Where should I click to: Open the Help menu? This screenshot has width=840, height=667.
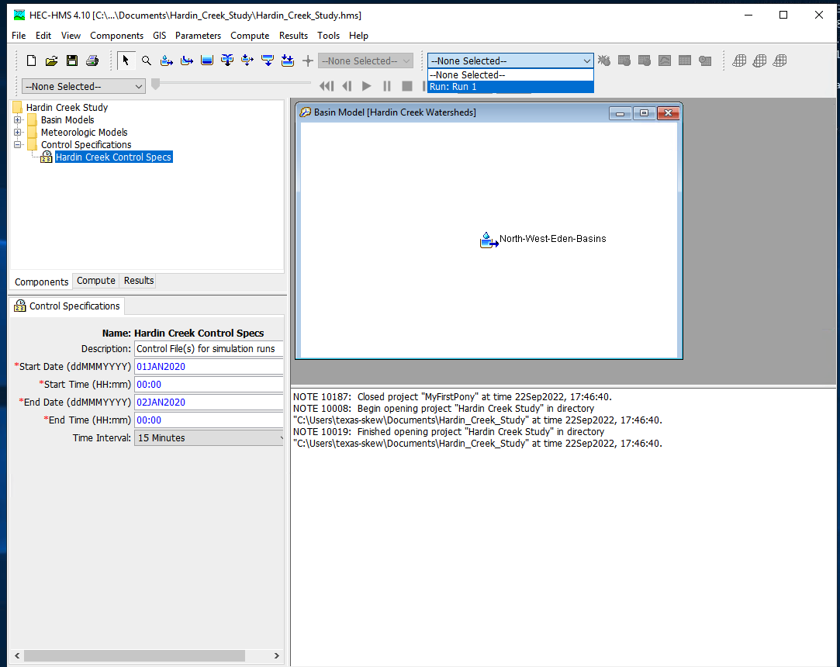click(x=358, y=36)
